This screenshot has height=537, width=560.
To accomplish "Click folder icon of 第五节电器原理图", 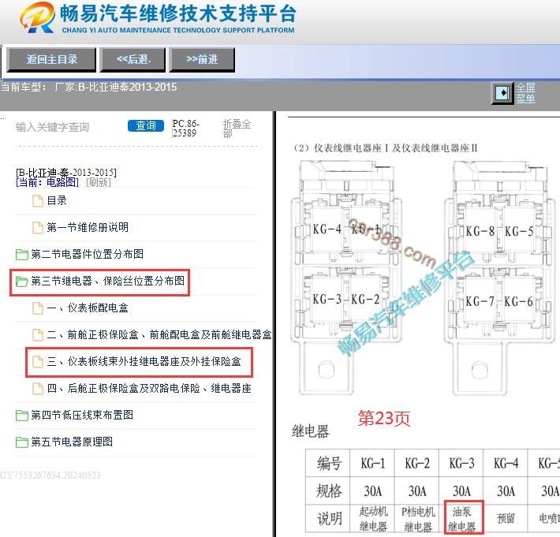I will (22, 442).
